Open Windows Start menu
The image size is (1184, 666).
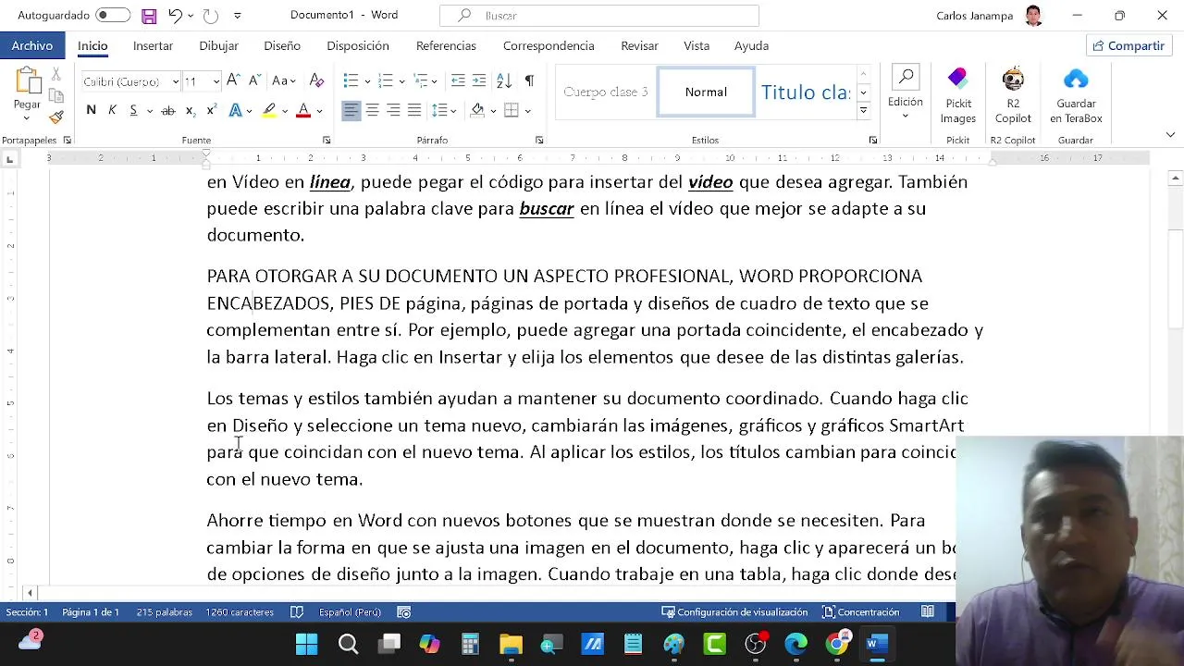pos(306,644)
